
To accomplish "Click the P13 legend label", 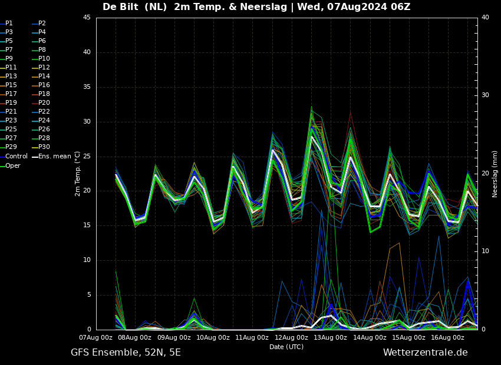I will [11, 77].
